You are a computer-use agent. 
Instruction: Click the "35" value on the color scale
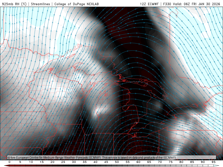click(85, 162)
